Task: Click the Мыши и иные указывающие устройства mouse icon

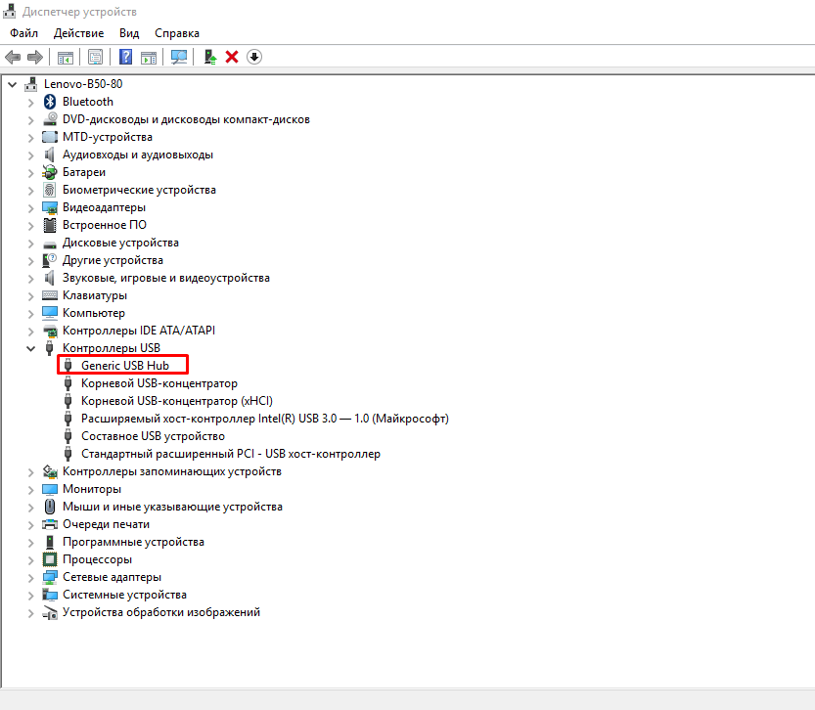Action: (x=50, y=507)
